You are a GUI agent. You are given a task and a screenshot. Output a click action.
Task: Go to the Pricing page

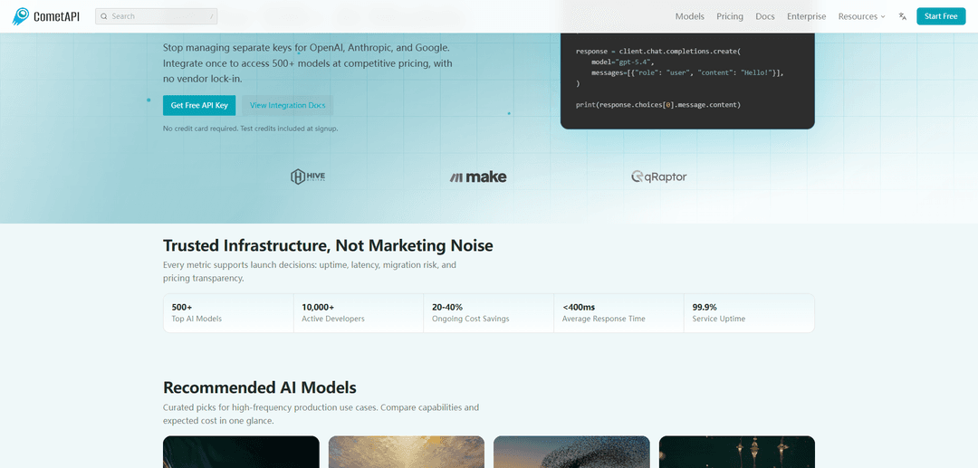pyautogui.click(x=730, y=16)
